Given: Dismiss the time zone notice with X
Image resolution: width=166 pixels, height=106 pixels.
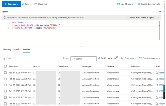Looking at the screenshot, I should tap(159, 17).
